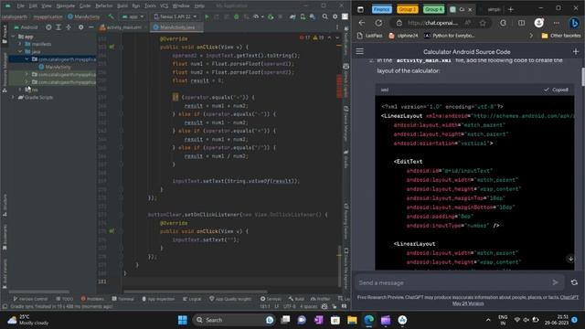Open the Build menu

122,6
